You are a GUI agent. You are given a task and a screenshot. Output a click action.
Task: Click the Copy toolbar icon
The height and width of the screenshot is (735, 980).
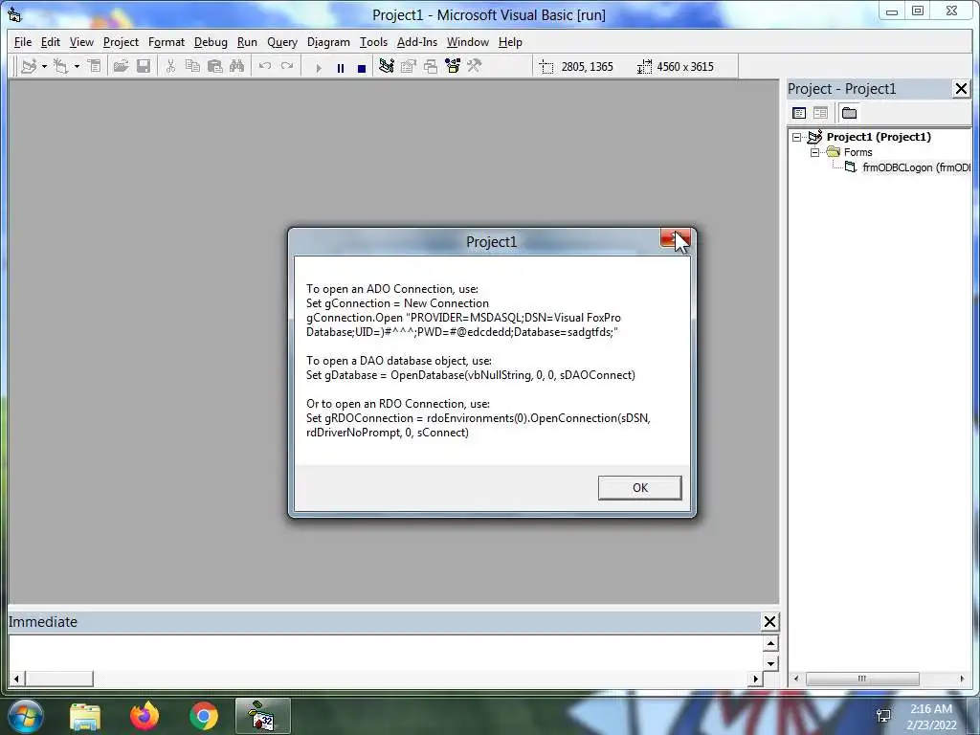192,66
